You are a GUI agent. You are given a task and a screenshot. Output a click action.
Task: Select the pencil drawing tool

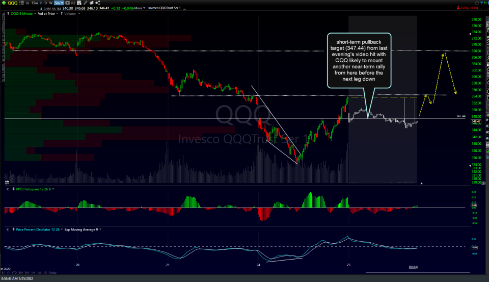pos(86,3)
